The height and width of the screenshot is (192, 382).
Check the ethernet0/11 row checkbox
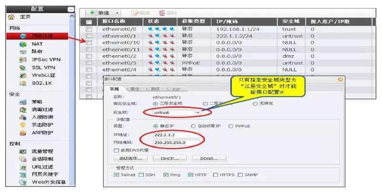click(89, 49)
